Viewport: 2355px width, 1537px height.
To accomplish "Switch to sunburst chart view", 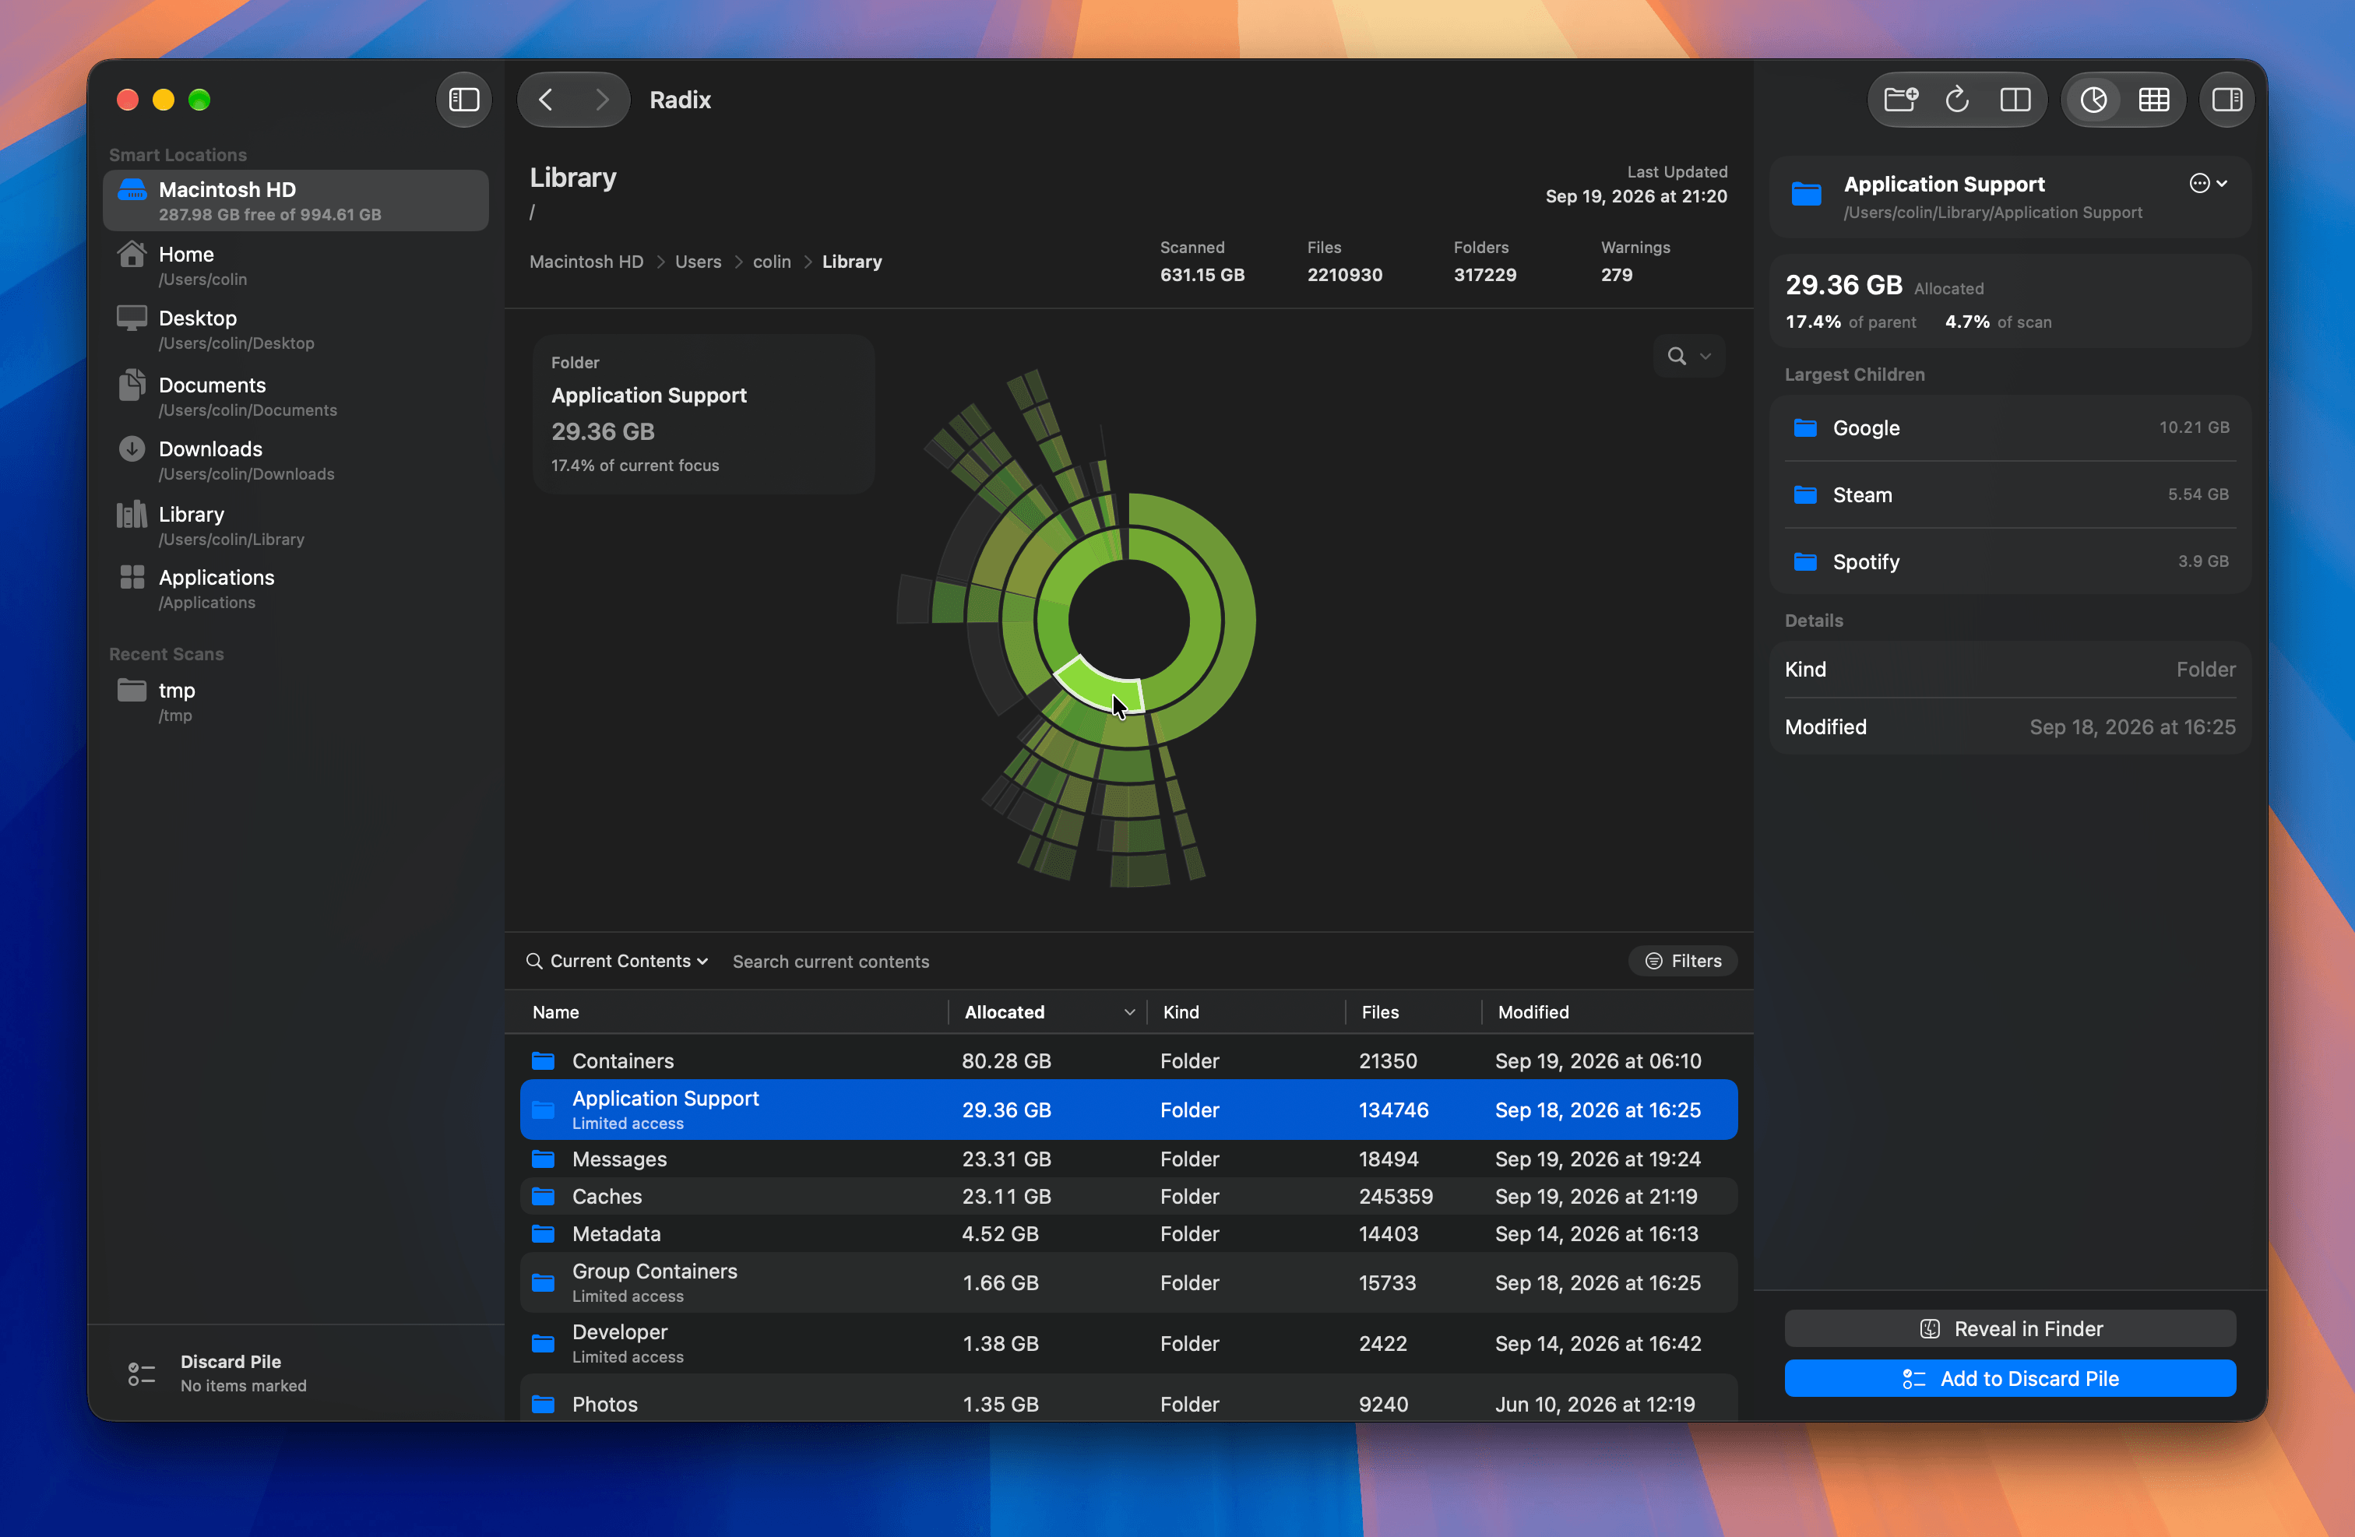I will click(2094, 100).
